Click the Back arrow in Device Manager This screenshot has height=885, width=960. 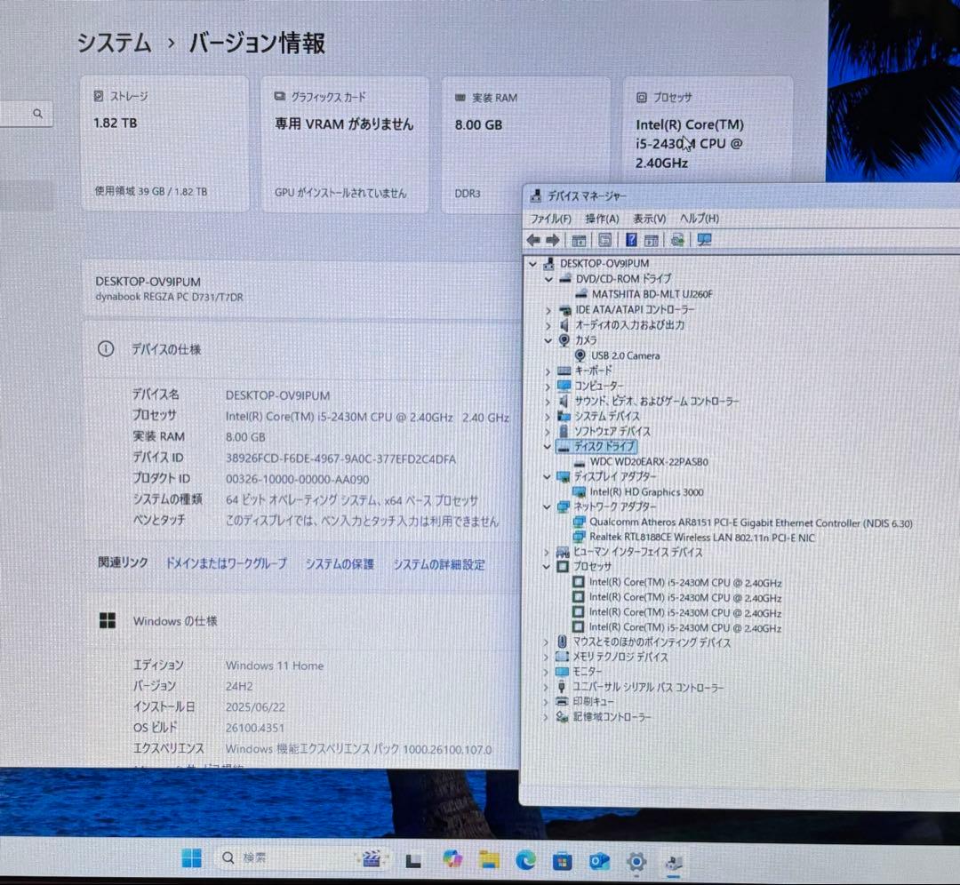coord(533,239)
